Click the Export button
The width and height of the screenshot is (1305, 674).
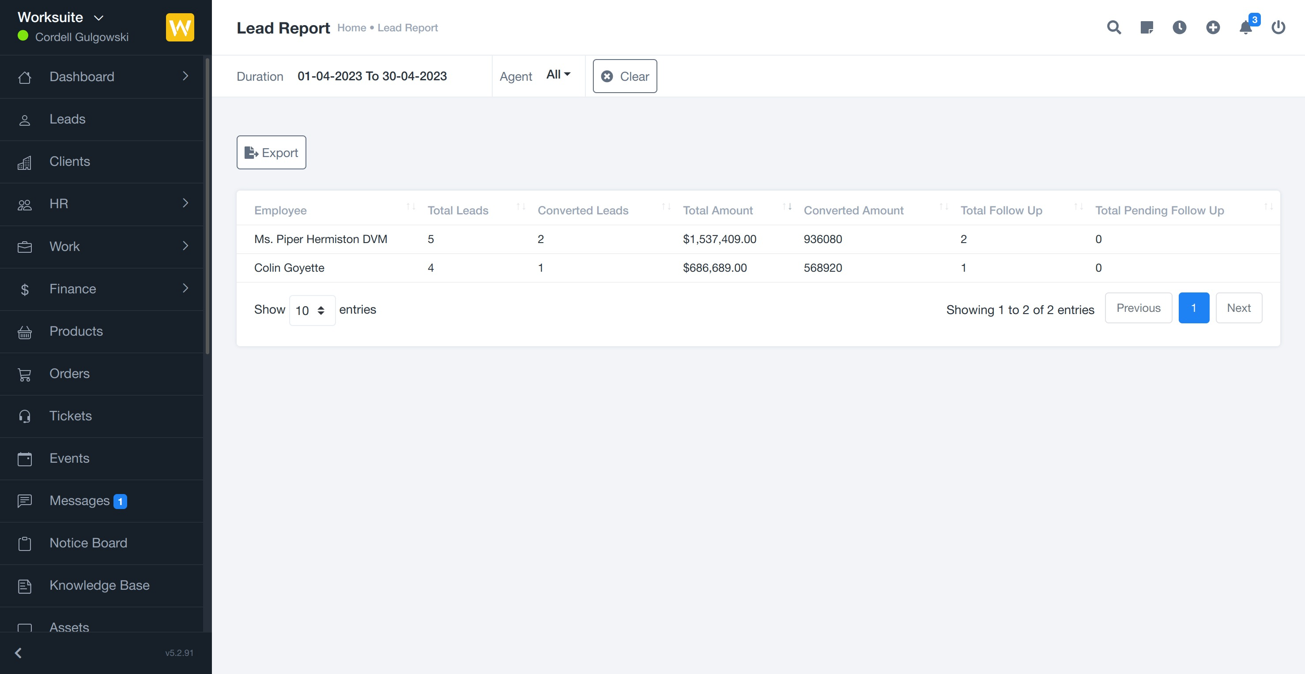[271, 152]
